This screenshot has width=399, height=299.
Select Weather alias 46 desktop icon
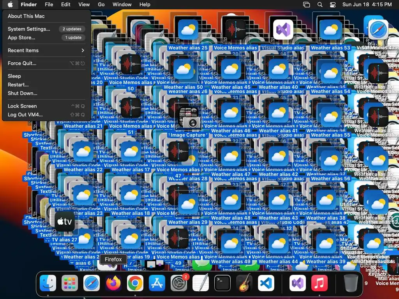click(231, 113)
